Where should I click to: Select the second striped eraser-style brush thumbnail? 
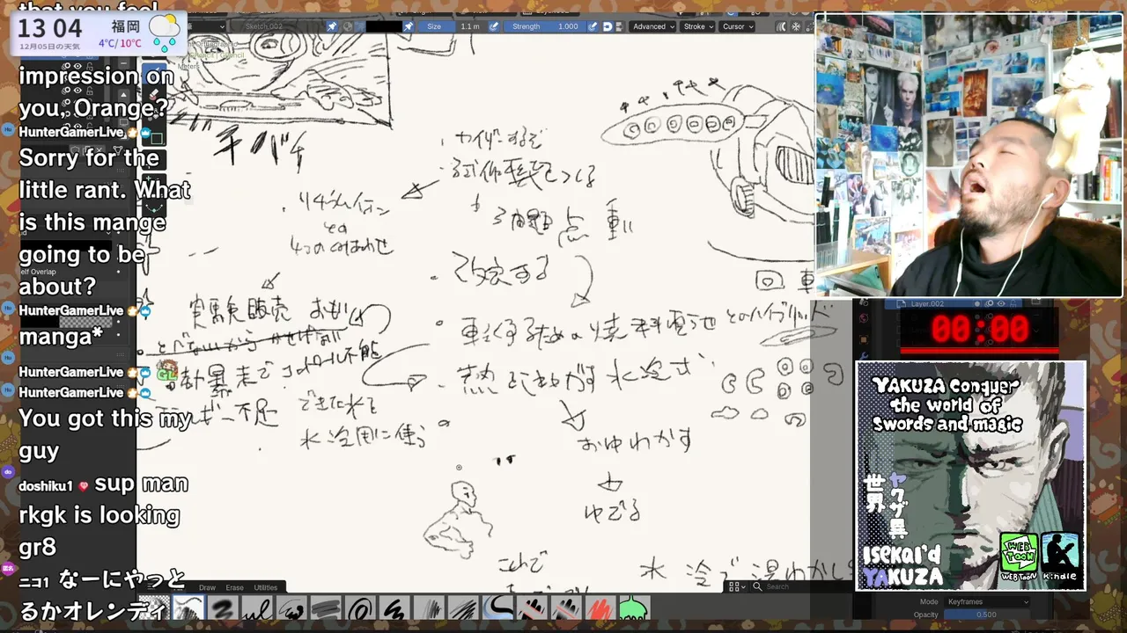coord(566,608)
